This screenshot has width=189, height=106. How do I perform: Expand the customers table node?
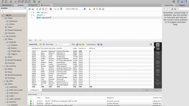tap(6, 87)
